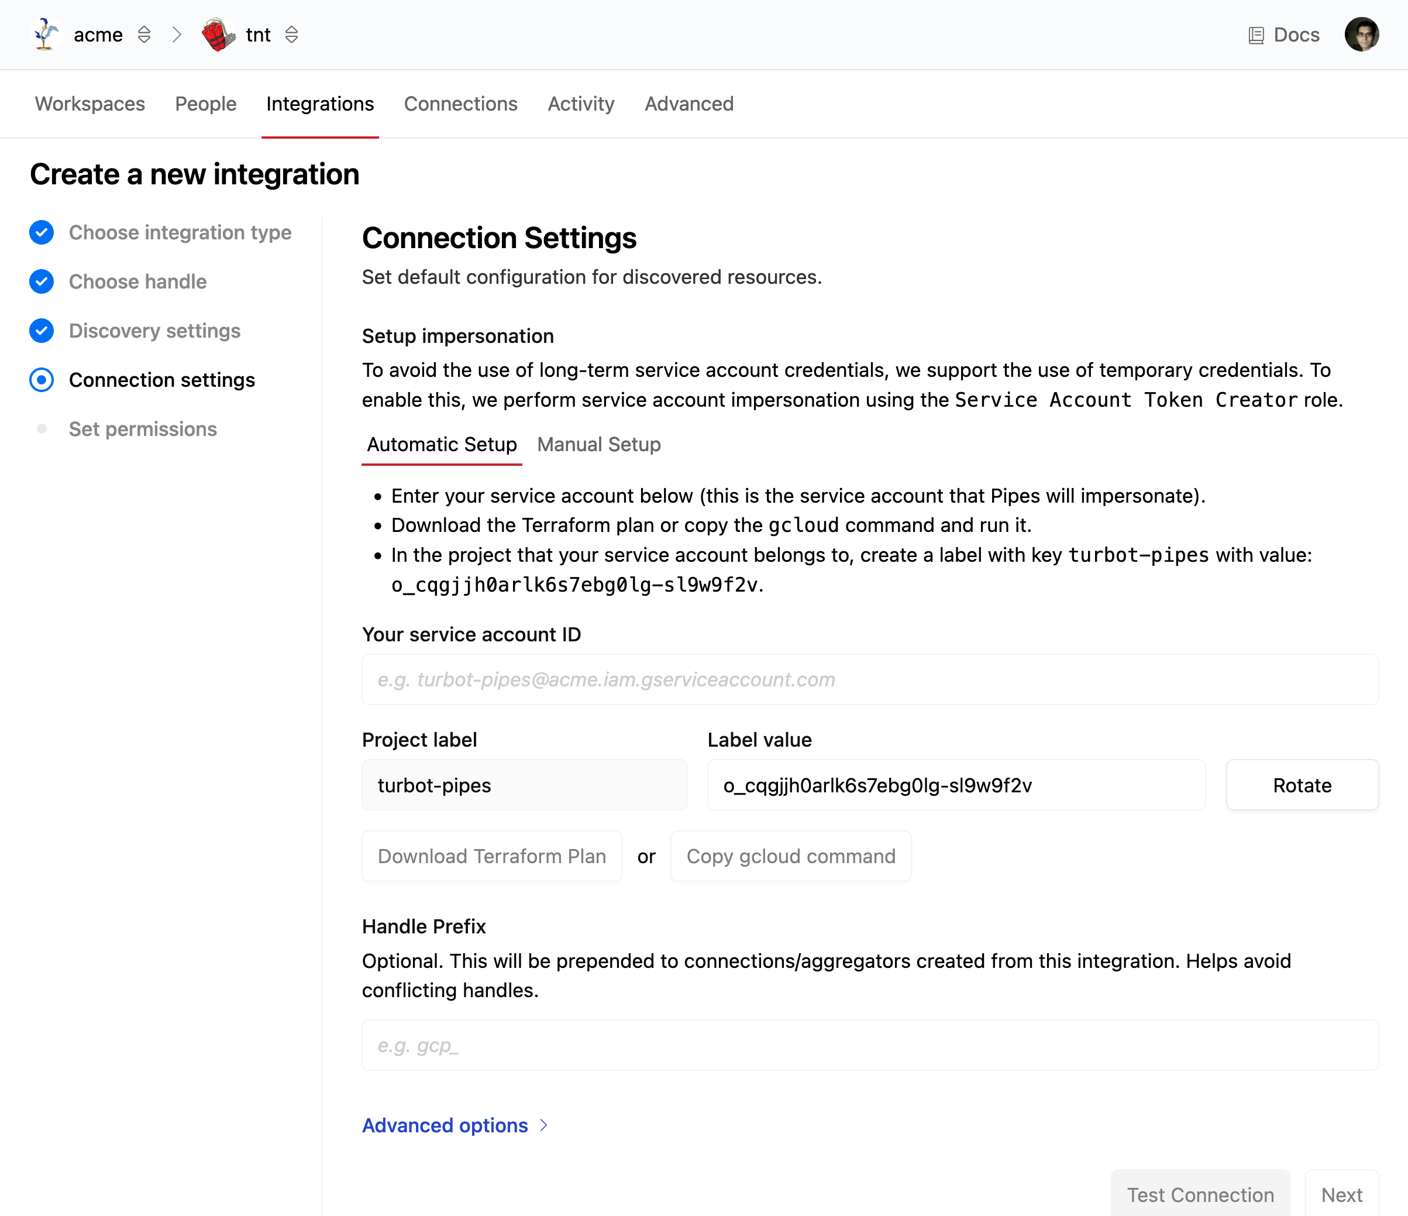The image size is (1408, 1216).
Task: Select the Set permissions step dot
Action: (42, 429)
